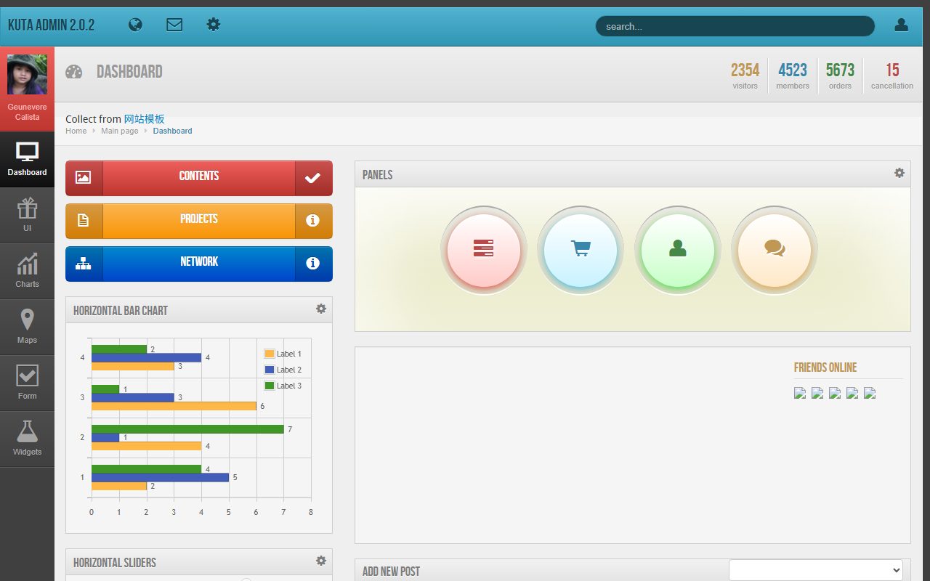Open the Charts sidebar section
The image size is (930, 581).
click(x=27, y=272)
